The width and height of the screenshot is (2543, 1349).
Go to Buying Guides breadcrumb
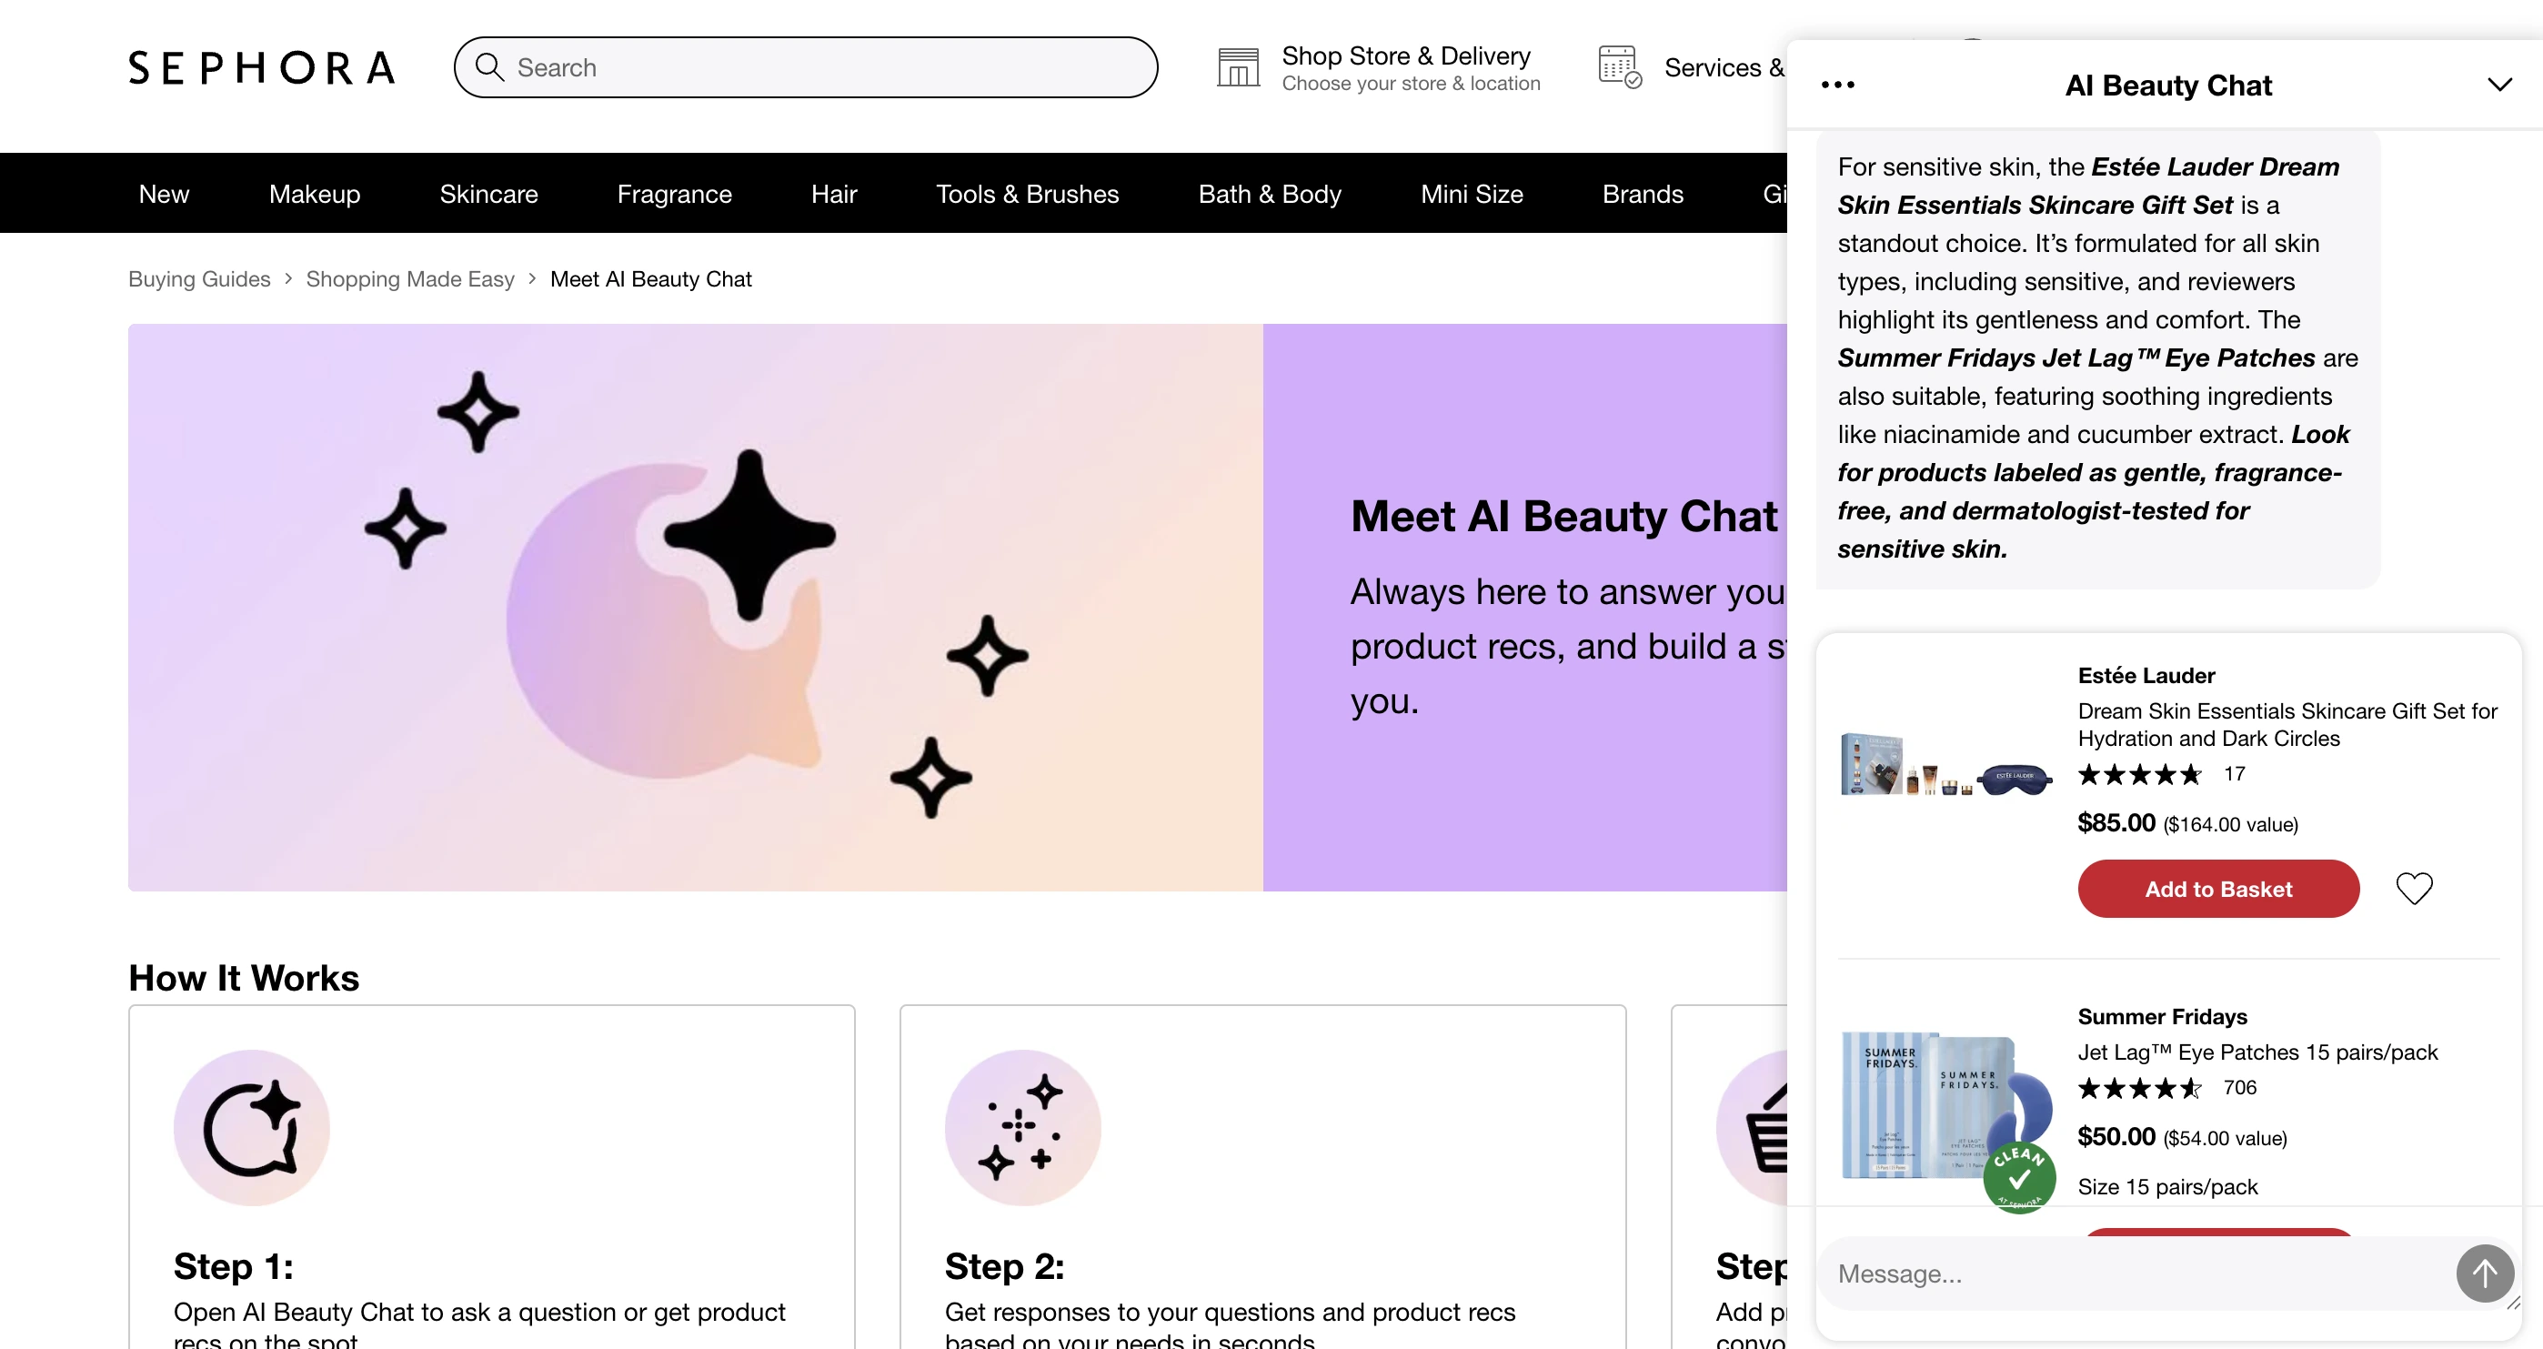point(198,278)
